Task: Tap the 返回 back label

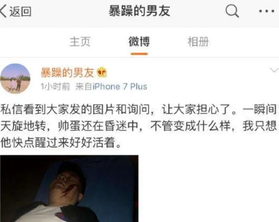Action: [20, 11]
